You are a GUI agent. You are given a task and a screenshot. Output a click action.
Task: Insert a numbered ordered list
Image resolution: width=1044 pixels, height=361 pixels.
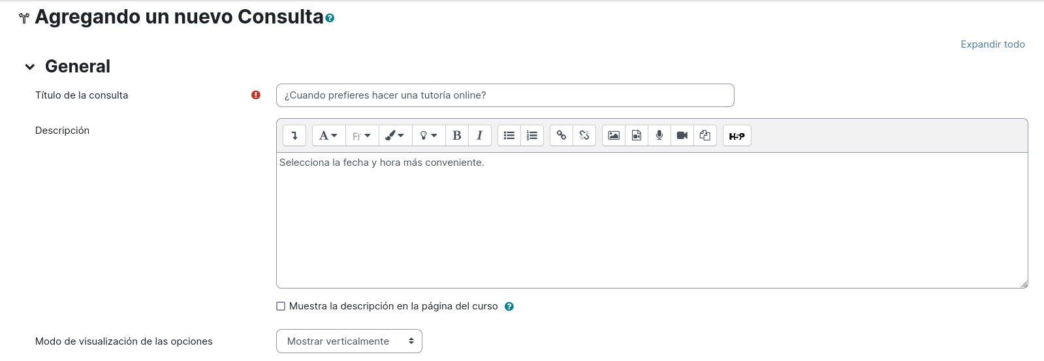pos(532,136)
